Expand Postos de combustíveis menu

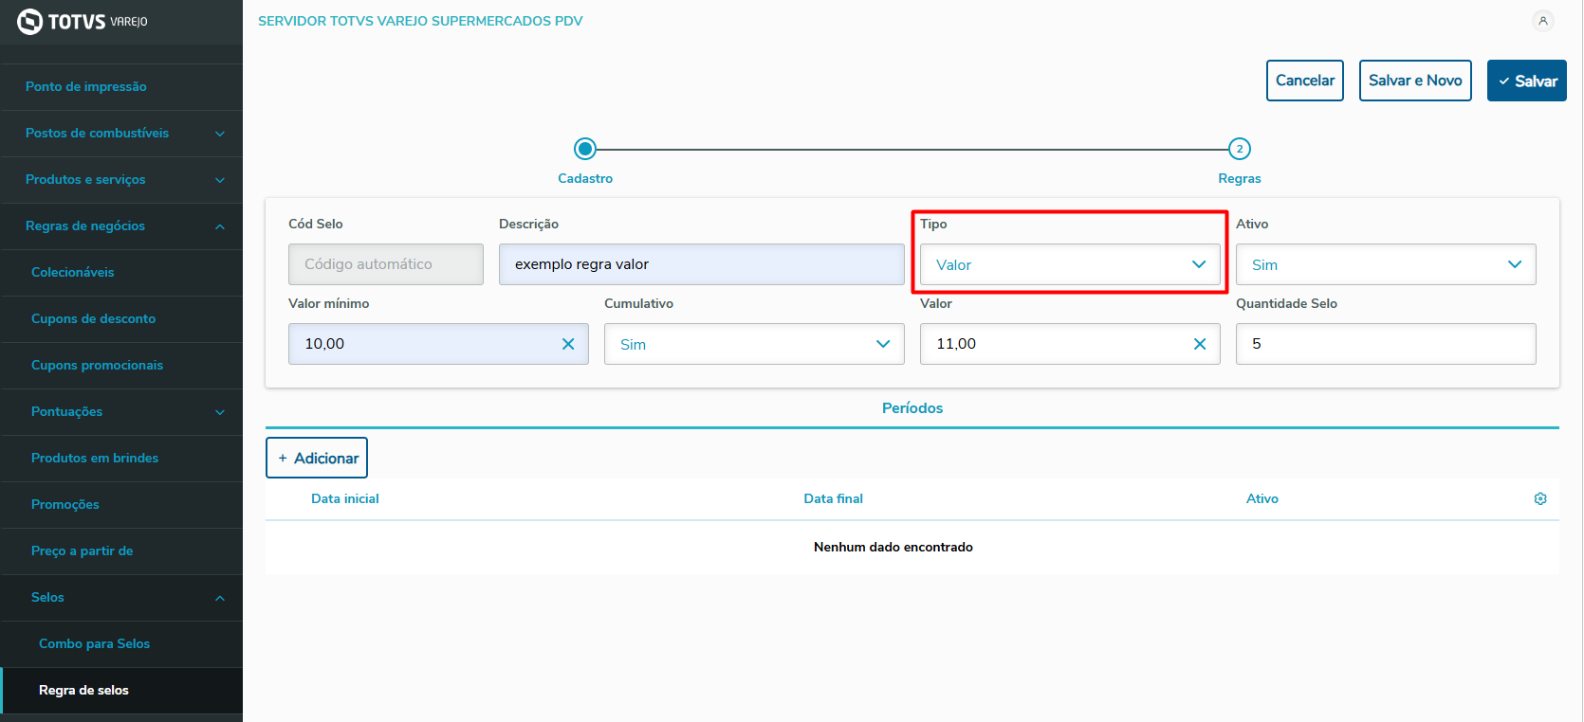(121, 134)
